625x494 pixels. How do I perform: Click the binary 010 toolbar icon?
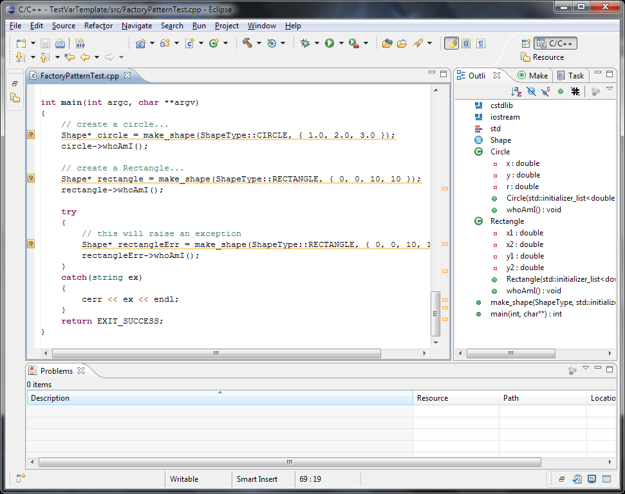(80, 43)
